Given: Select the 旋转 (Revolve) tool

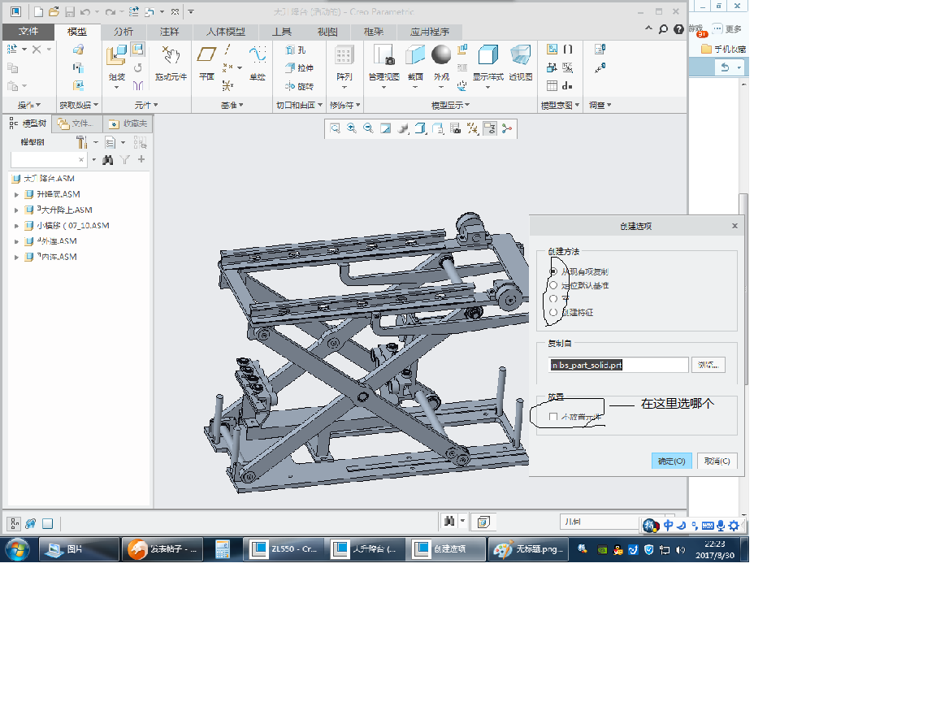Looking at the screenshot, I should pos(299,87).
